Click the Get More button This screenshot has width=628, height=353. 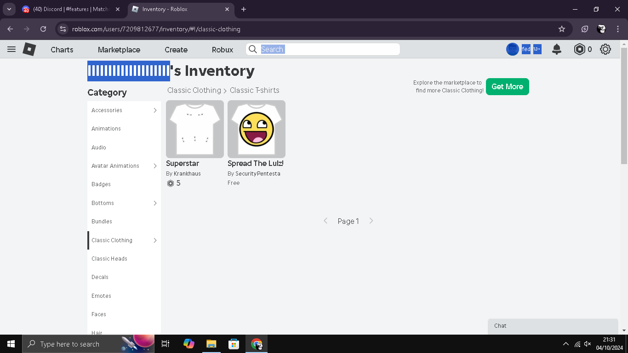[x=508, y=86]
